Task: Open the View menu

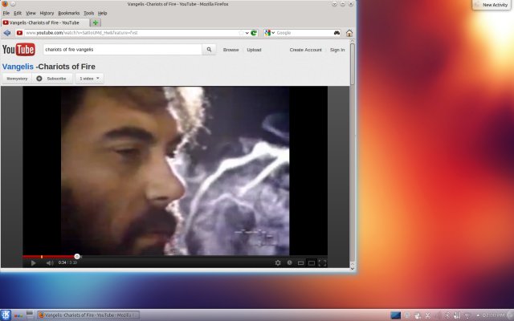Action: (31, 13)
